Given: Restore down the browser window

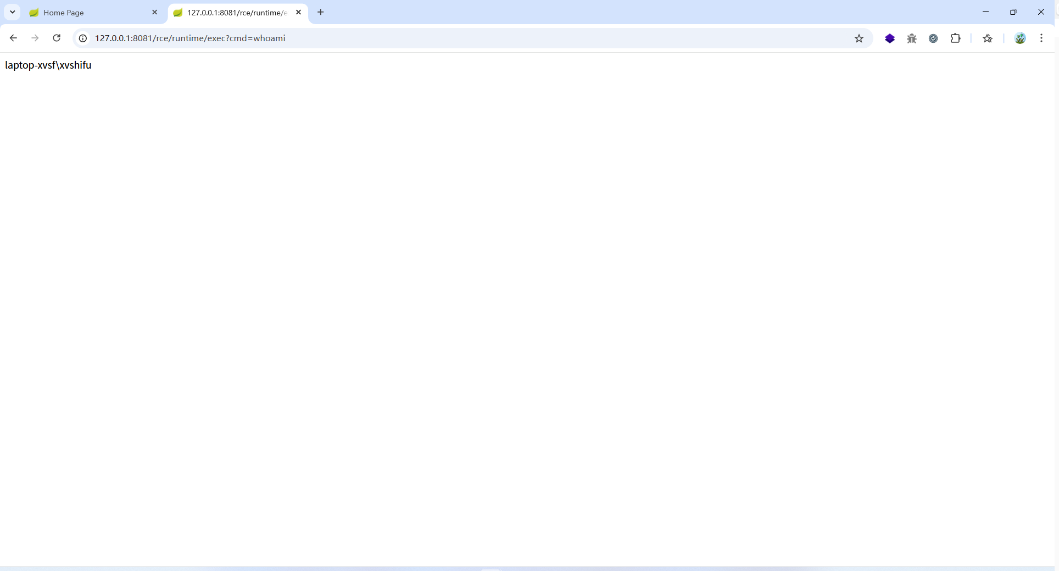Looking at the screenshot, I should pos(1013,12).
